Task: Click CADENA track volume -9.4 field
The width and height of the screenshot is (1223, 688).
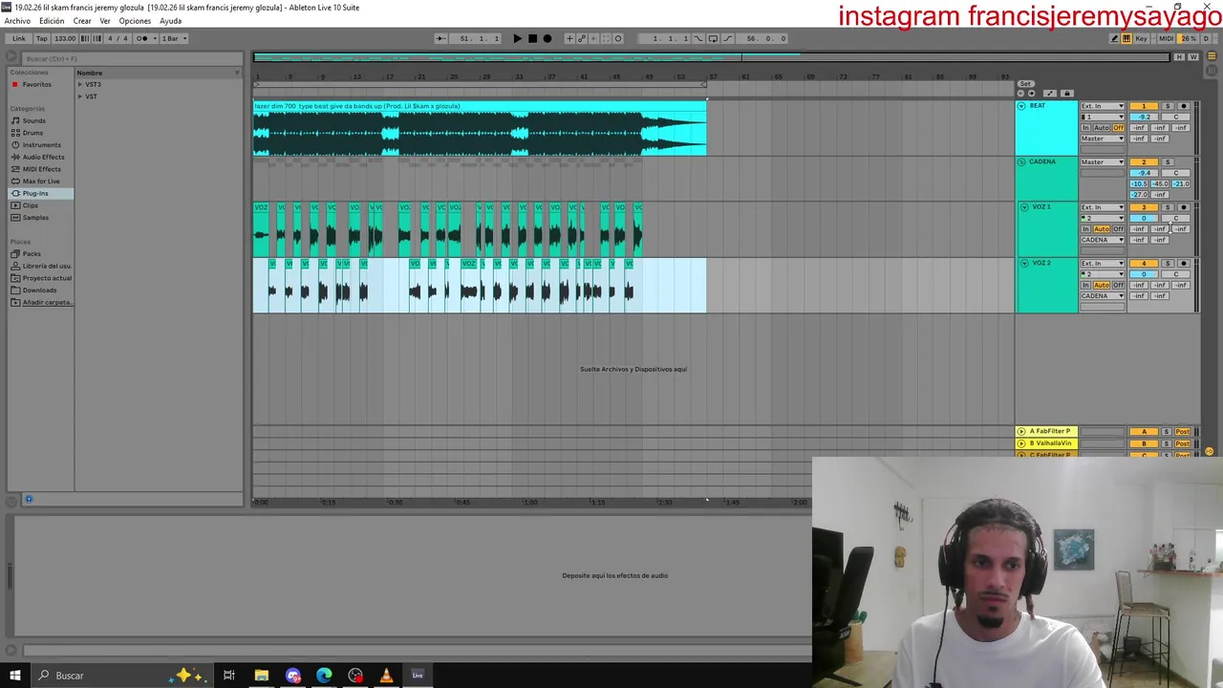Action: tap(1144, 173)
